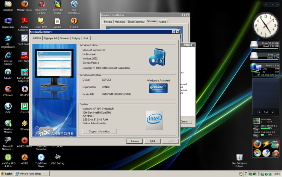This screenshot has width=282, height=177.
Task: Click help button in Sistem Özellikleri title bar
Action: point(174,32)
